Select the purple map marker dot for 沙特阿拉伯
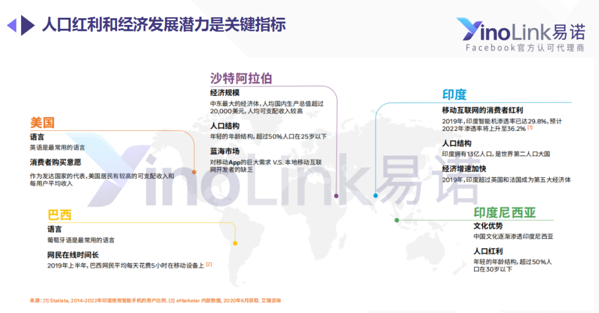Viewport: 599px width, 313px height. coord(336,196)
